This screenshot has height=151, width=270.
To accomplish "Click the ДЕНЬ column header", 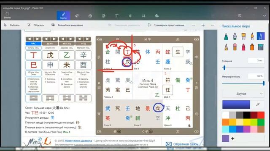I will (x=50, y=44).
